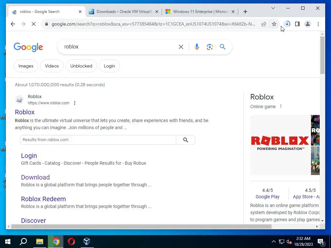Open a new browser tab
Screen dimensions: 331x248
(x=245, y=12)
